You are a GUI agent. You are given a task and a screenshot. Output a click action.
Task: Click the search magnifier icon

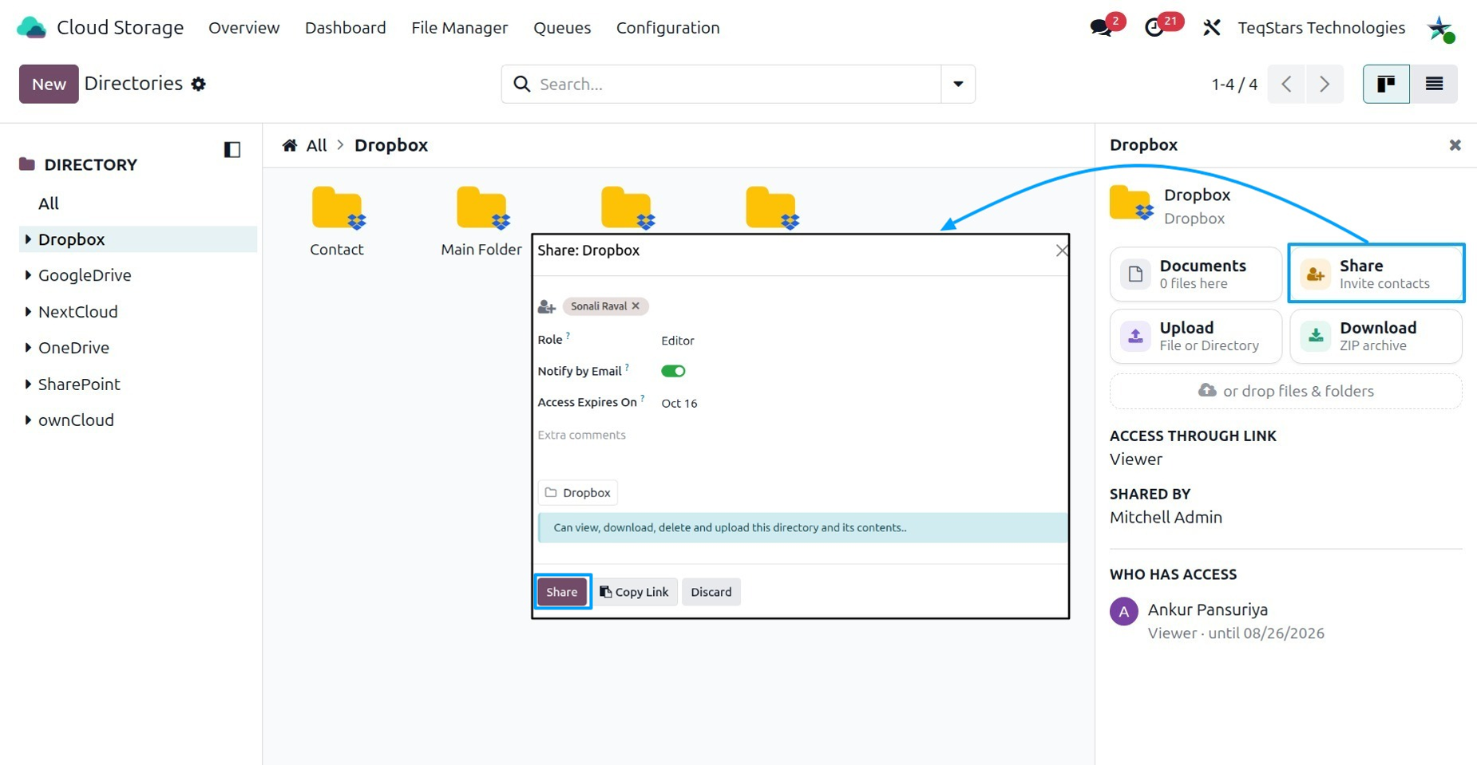(522, 84)
